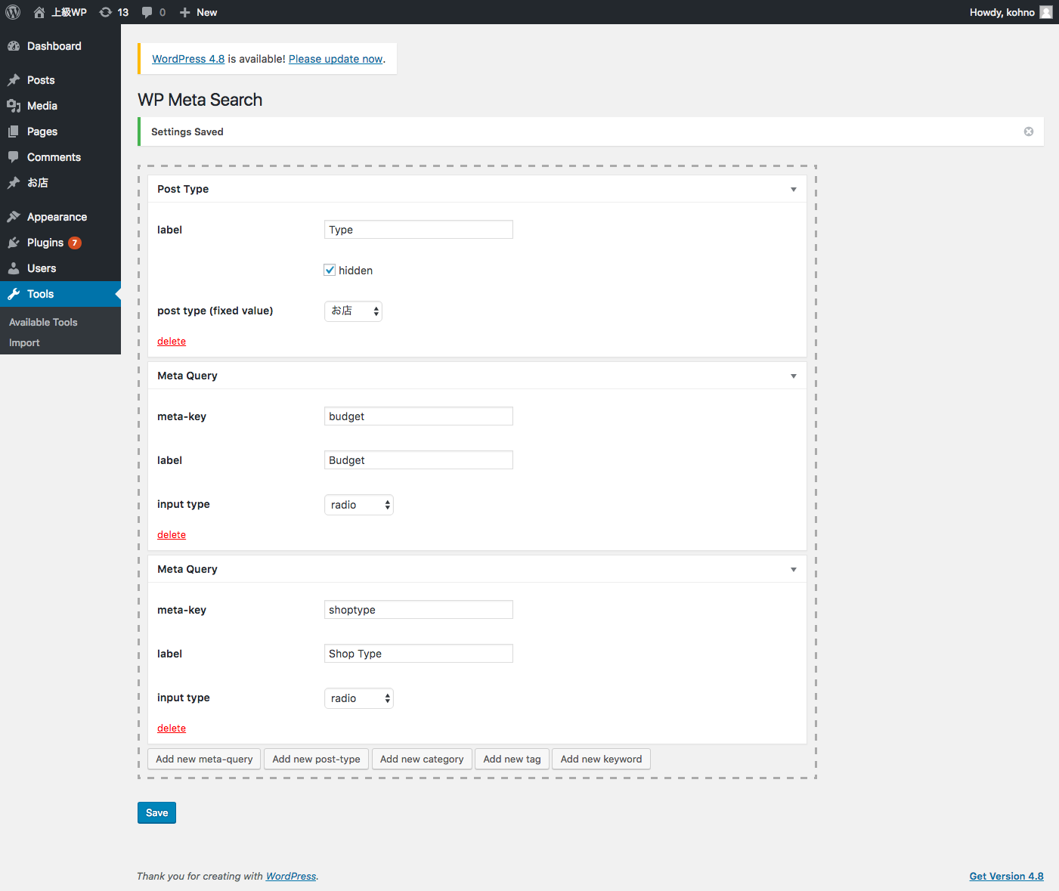Click Get Version 4.8 link
This screenshot has height=891, width=1059.
[1006, 876]
